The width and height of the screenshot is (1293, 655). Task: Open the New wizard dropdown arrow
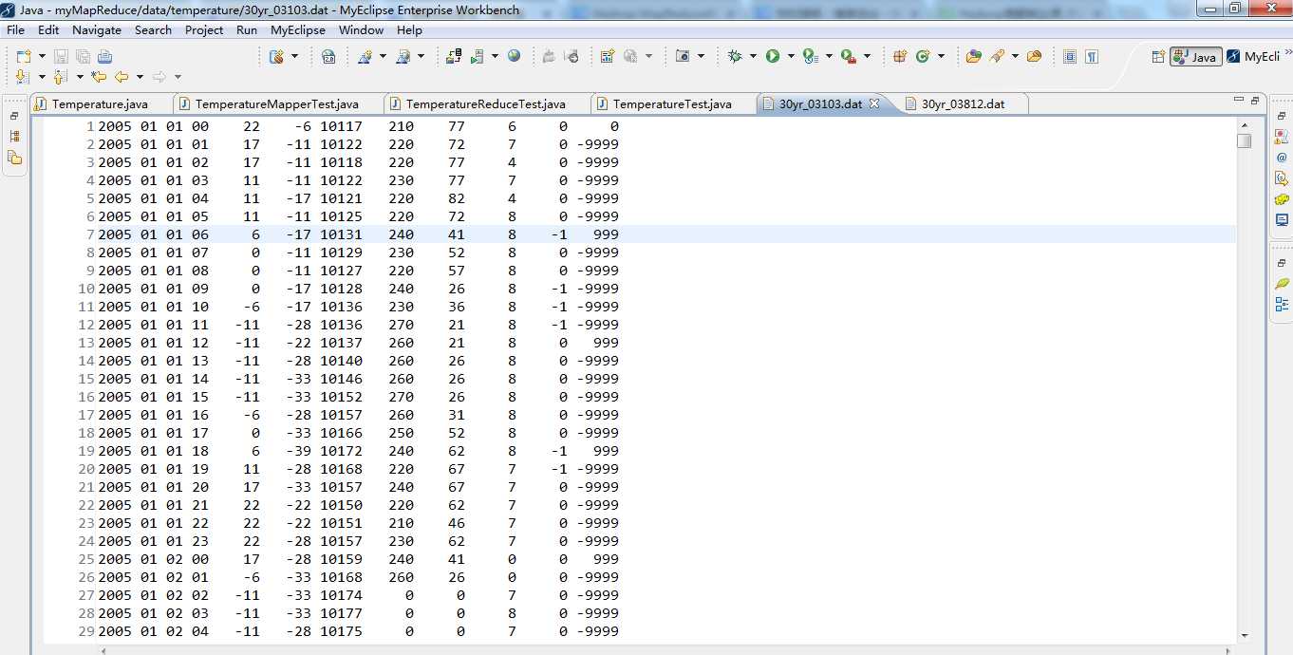(41, 56)
